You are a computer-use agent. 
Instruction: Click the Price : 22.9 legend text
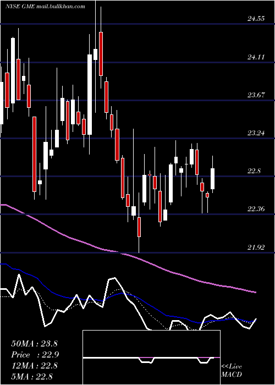click(35, 355)
